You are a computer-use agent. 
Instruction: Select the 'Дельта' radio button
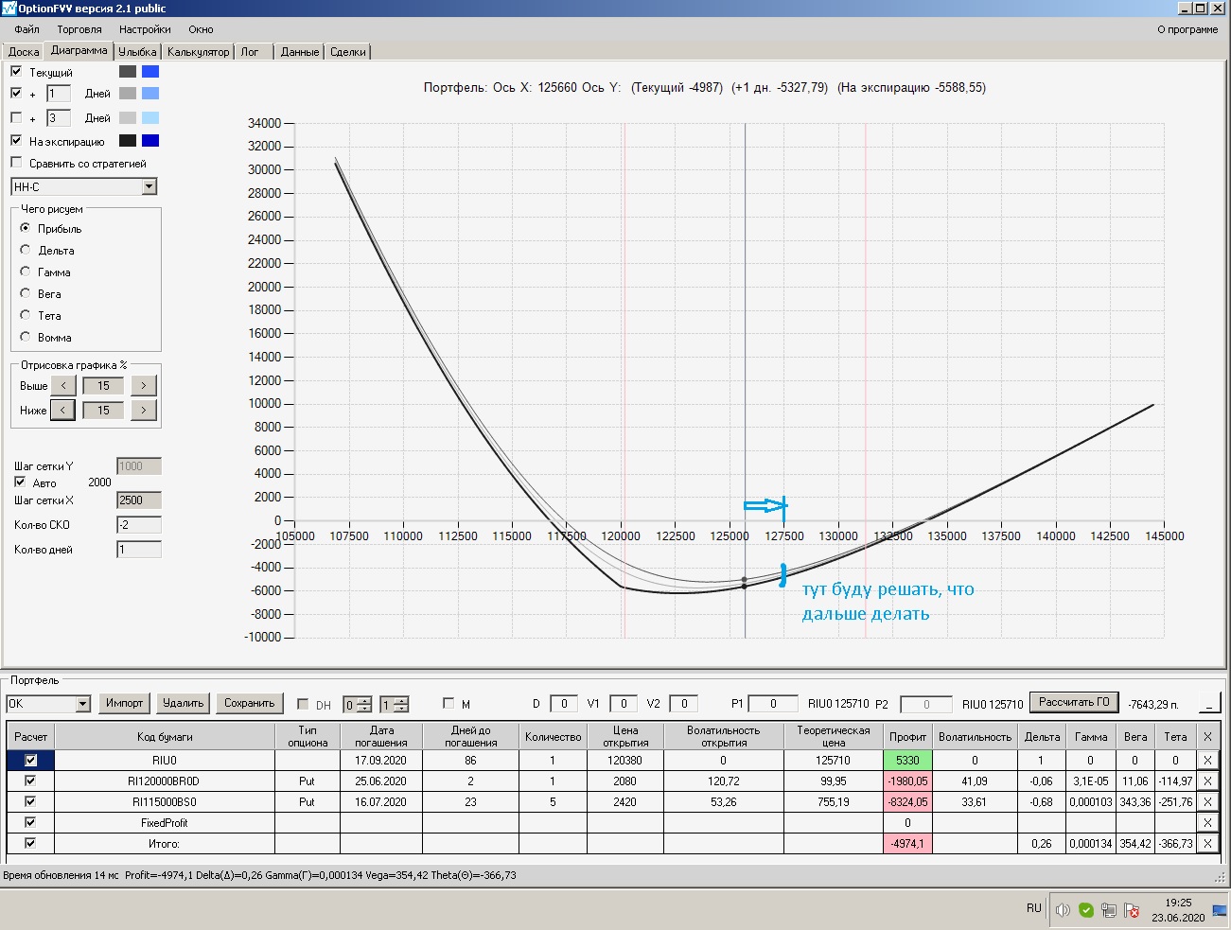pyautogui.click(x=26, y=250)
